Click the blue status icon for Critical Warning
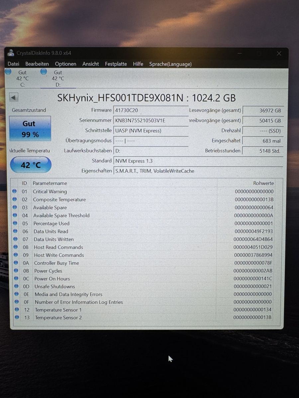Screen dimensions: 299x398 [x=15, y=191]
